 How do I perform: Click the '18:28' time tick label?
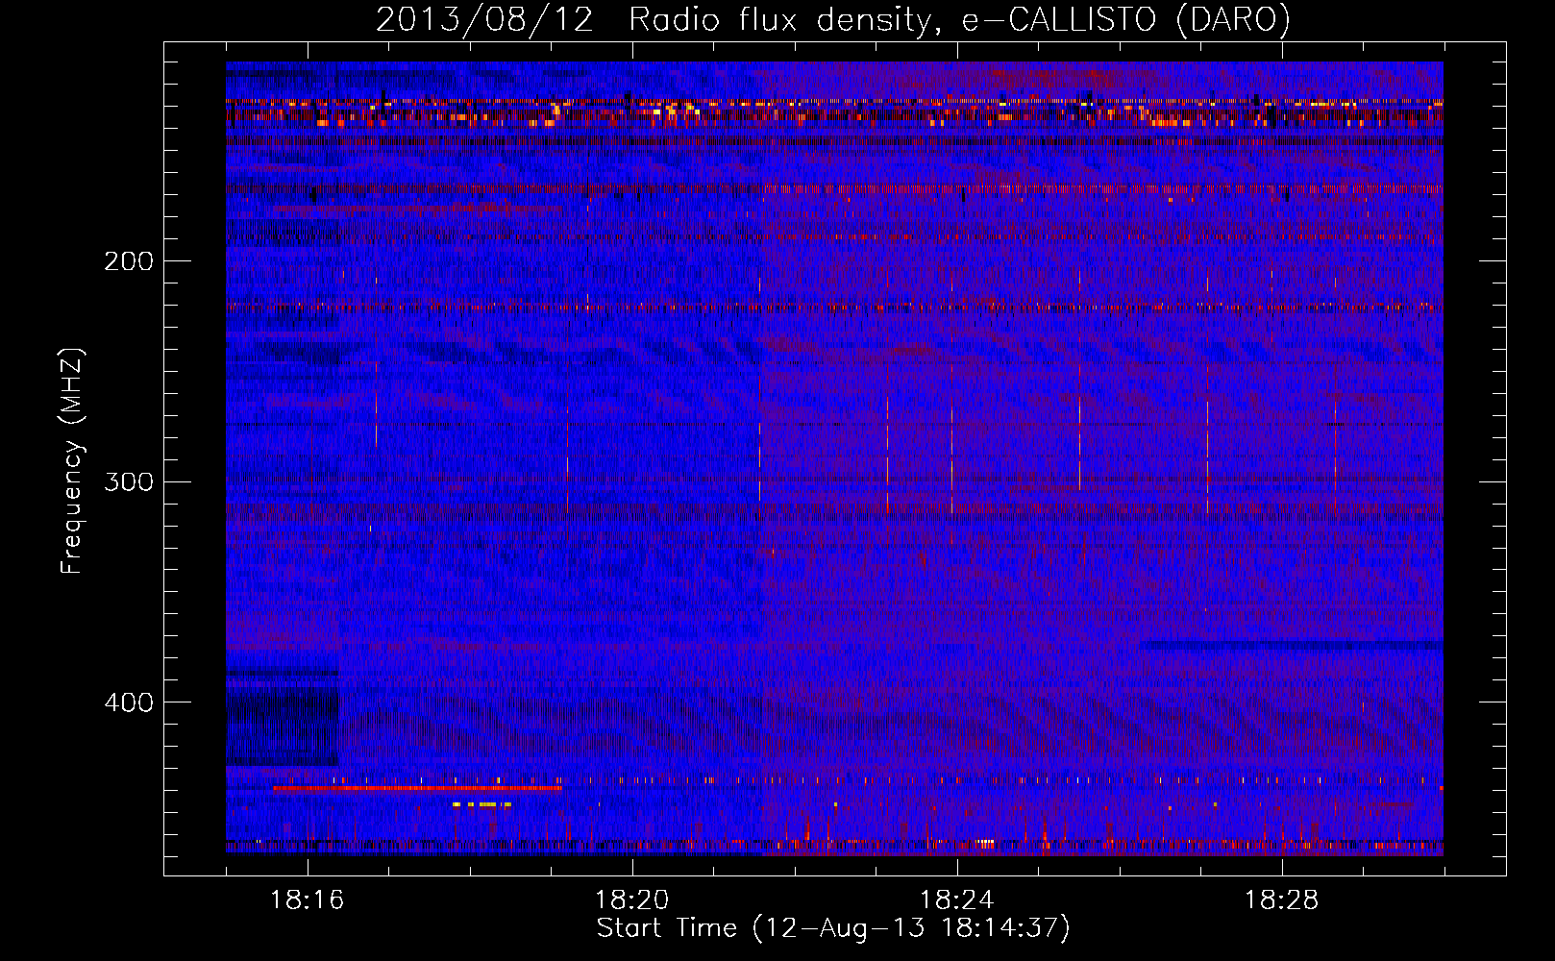coord(1282,900)
